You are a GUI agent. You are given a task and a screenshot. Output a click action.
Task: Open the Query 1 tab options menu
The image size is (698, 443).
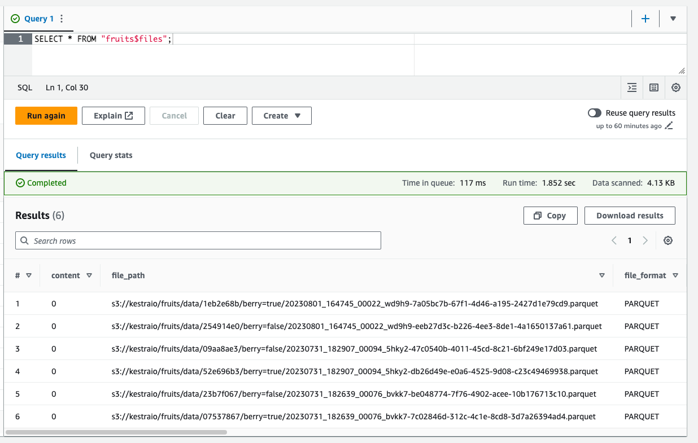coord(62,19)
